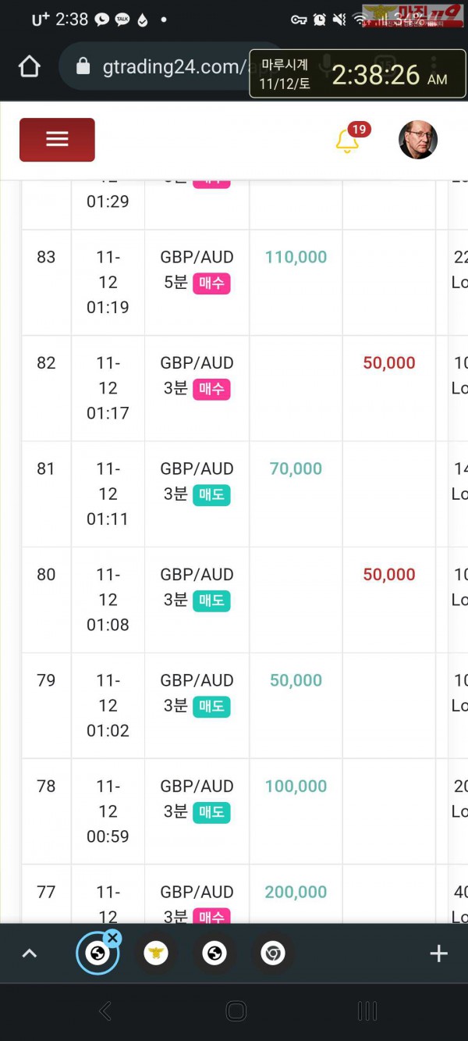
Task: Select the 매도 tag in row 81
Action: click(211, 494)
